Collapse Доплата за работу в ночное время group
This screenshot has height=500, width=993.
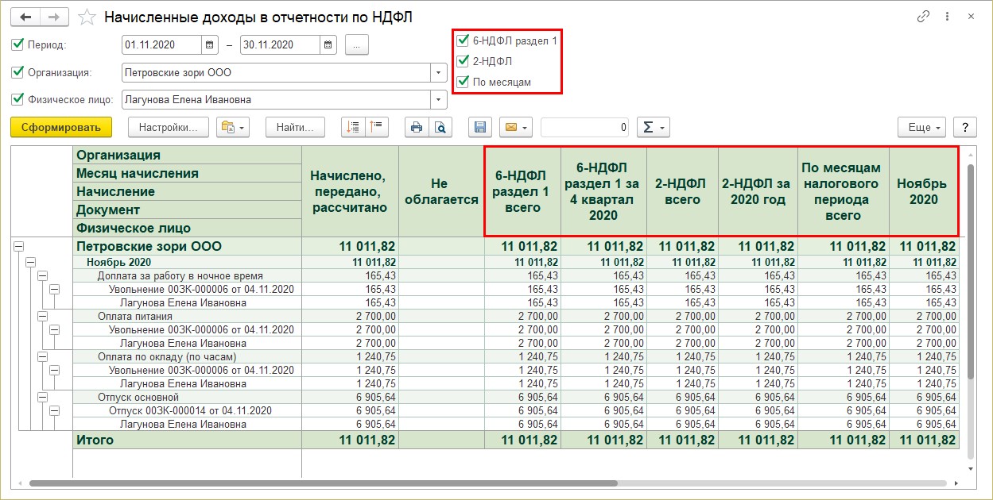click(43, 275)
